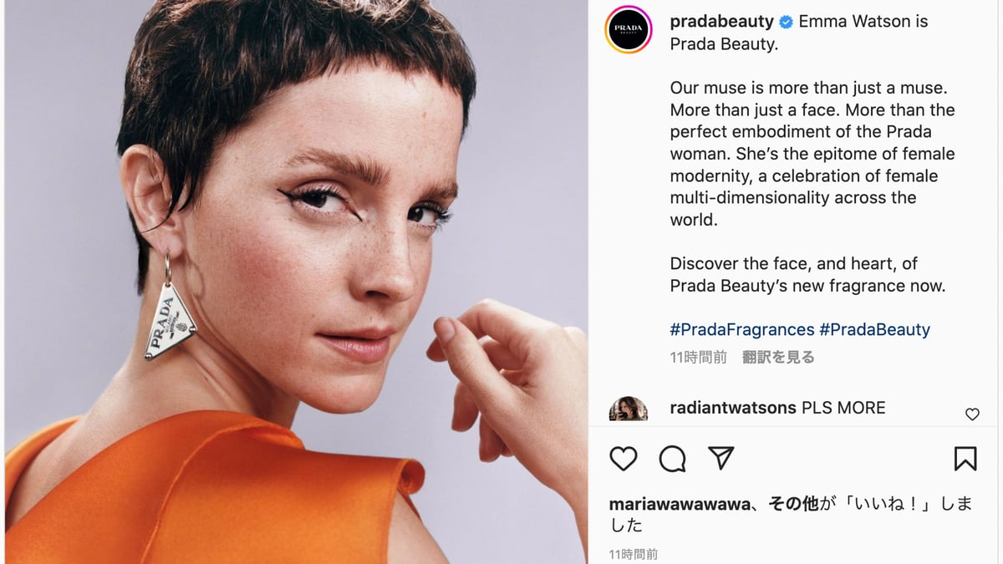1003x564 pixels.
Task: Open the mariawawawawa liker profile
Action: pos(677,504)
